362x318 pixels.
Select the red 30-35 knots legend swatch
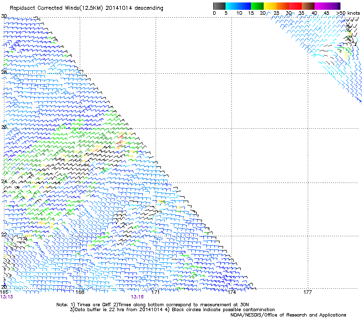295,6
